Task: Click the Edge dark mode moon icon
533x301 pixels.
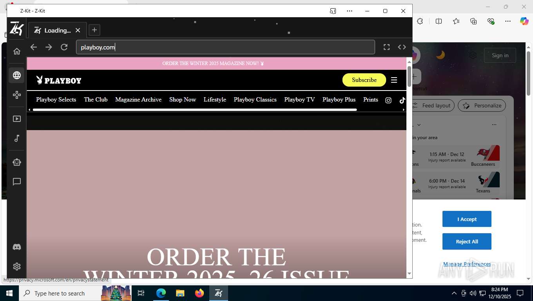Action: [x=441, y=55]
